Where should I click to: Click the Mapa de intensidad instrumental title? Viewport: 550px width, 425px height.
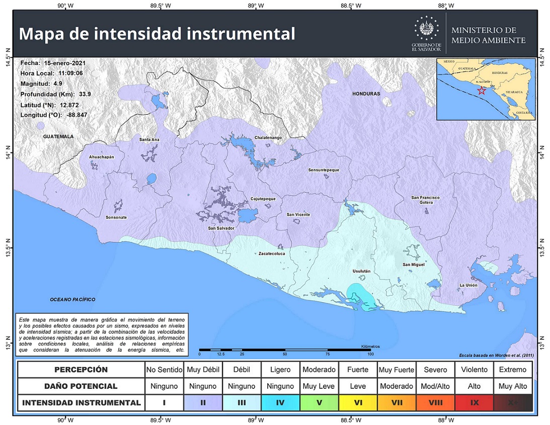coord(157,34)
